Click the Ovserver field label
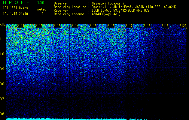The width and height of the screenshot is (189, 120). point(61,3)
